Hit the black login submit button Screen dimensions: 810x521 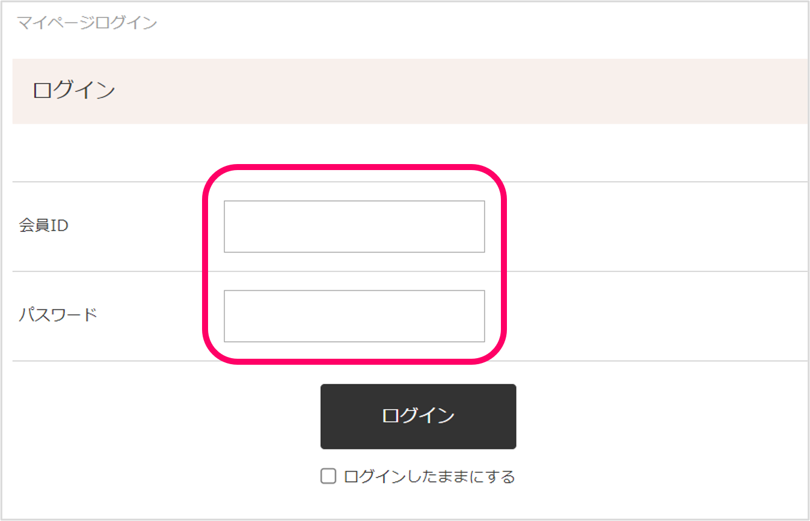click(418, 416)
